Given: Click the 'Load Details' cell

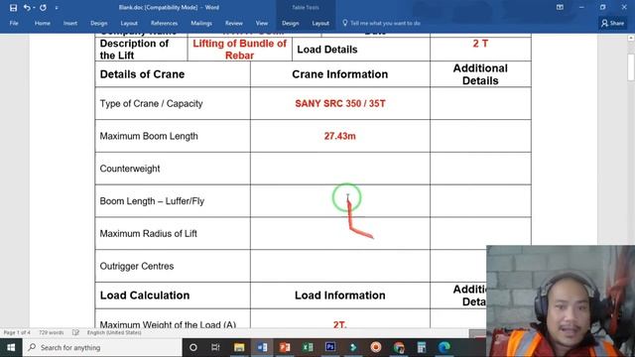Looking at the screenshot, I should [361, 50].
